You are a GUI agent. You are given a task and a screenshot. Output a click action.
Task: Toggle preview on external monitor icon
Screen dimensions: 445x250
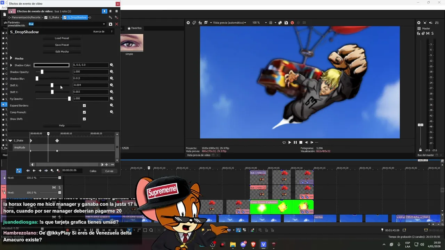point(194,23)
